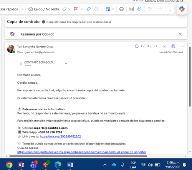Click the soporte@contifico.com address
The width and height of the screenshot is (192, 170).
pos(50,128)
